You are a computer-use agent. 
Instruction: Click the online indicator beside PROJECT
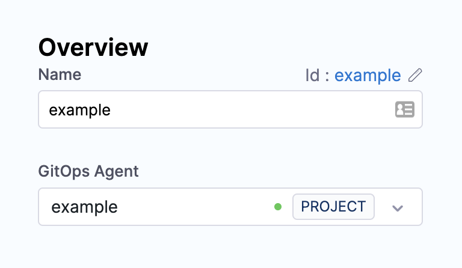pos(278,207)
